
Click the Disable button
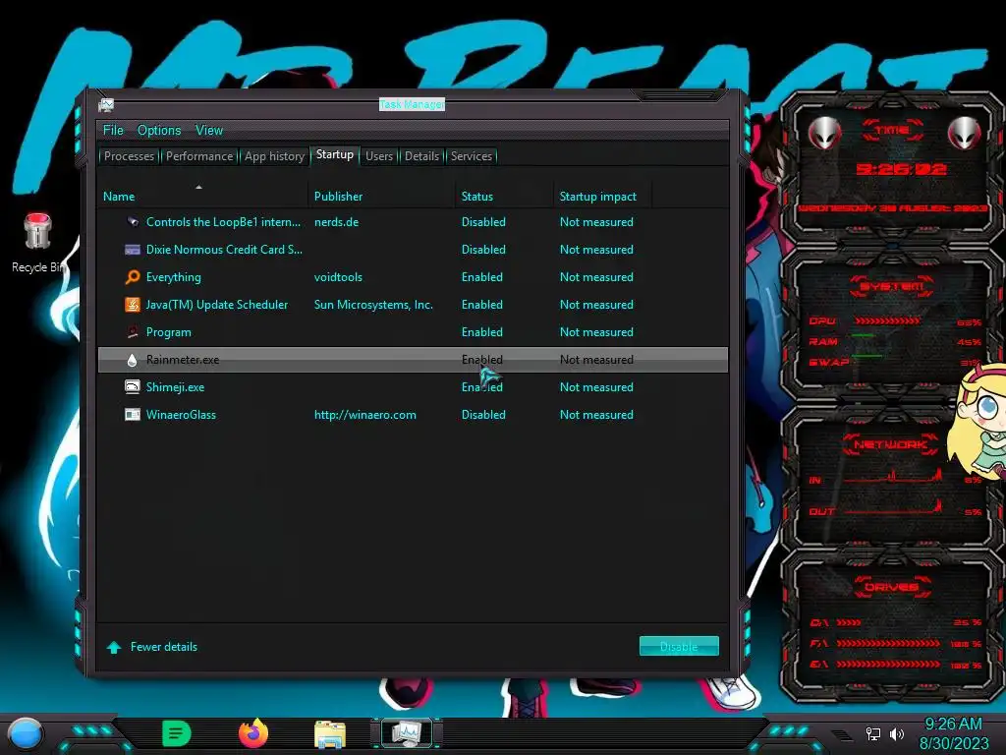pos(679,647)
